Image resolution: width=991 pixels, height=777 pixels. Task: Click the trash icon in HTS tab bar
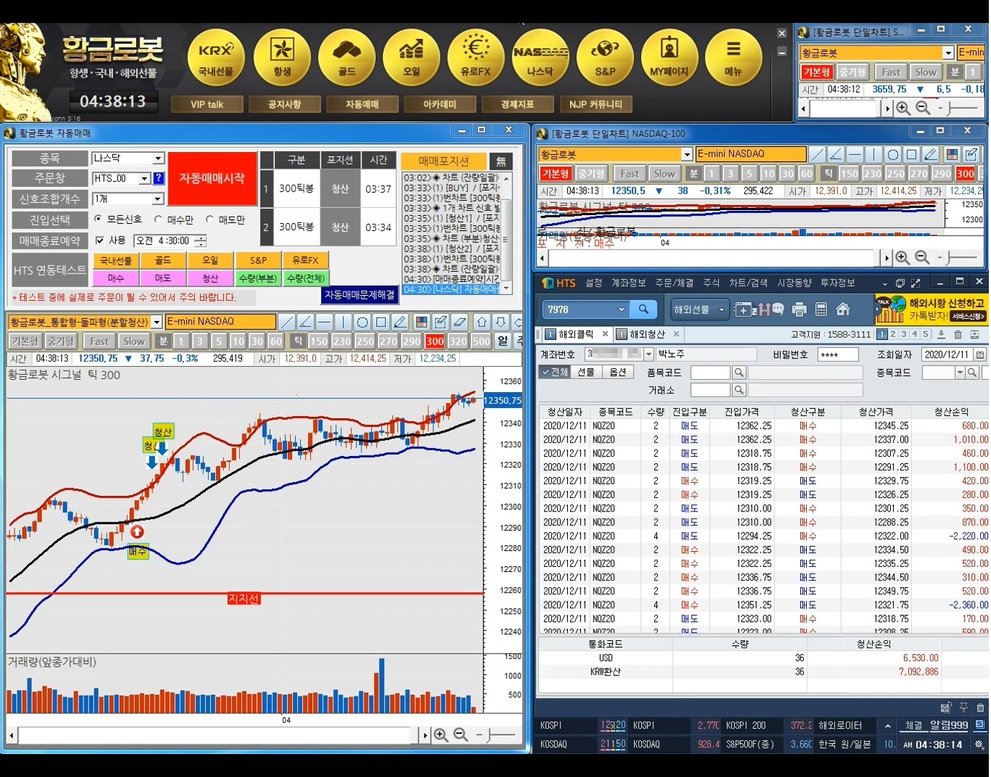tap(958, 335)
